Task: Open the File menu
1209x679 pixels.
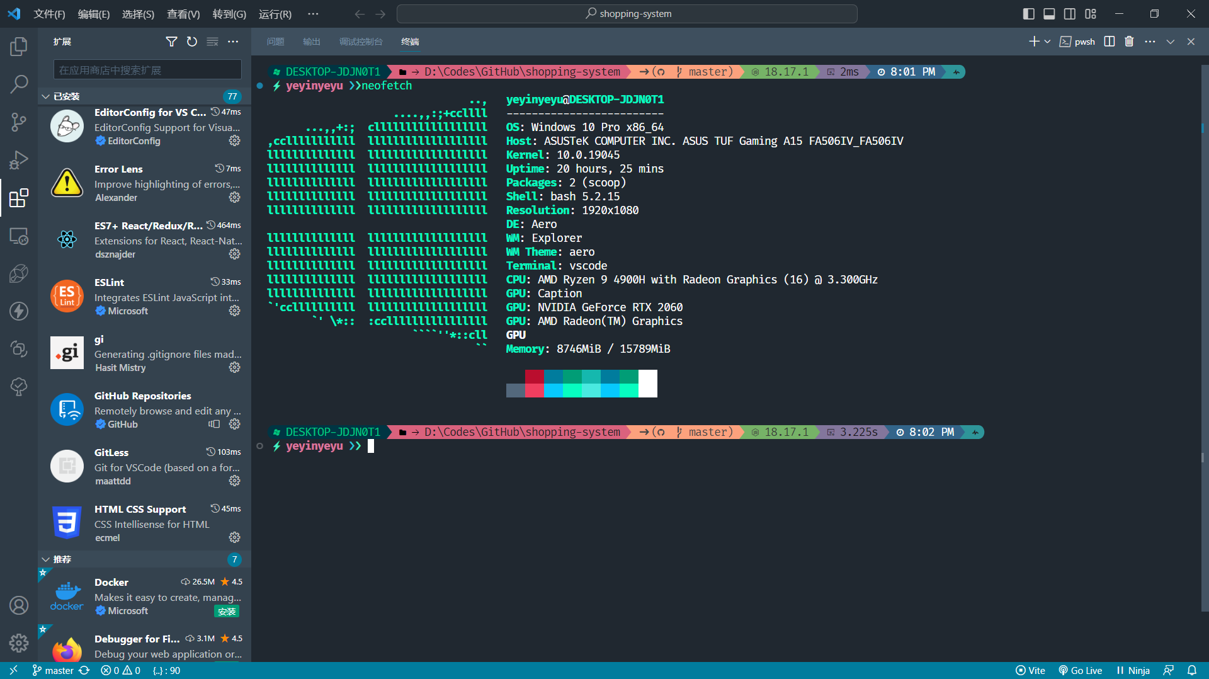Action: (49, 14)
